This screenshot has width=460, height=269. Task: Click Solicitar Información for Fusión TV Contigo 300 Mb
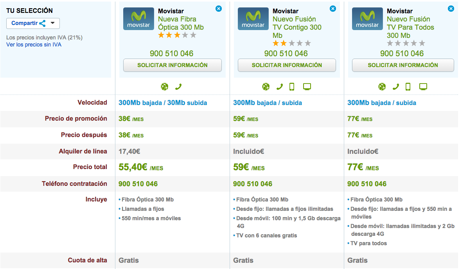pos(287,65)
